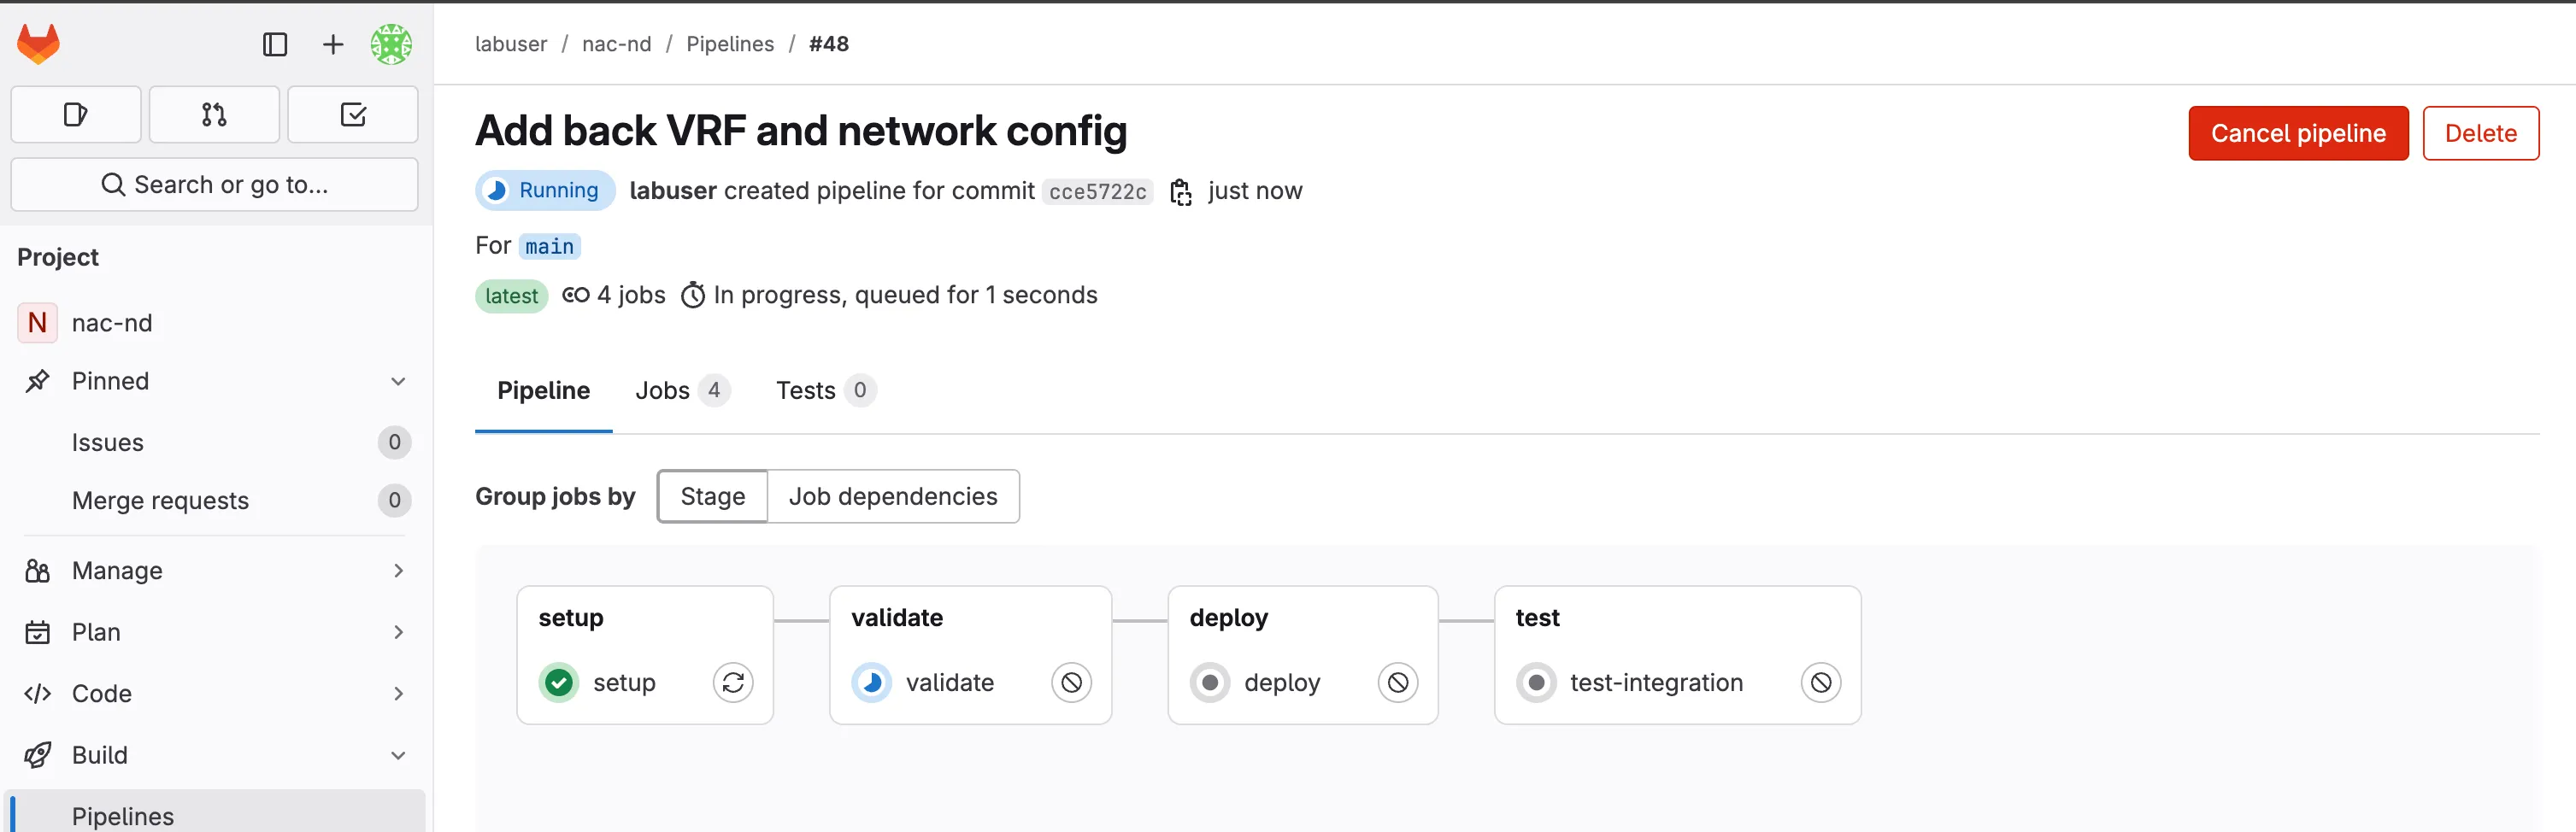Viewport: 2576px width, 832px height.
Task: Group jobs by Stage
Action: (x=712, y=497)
